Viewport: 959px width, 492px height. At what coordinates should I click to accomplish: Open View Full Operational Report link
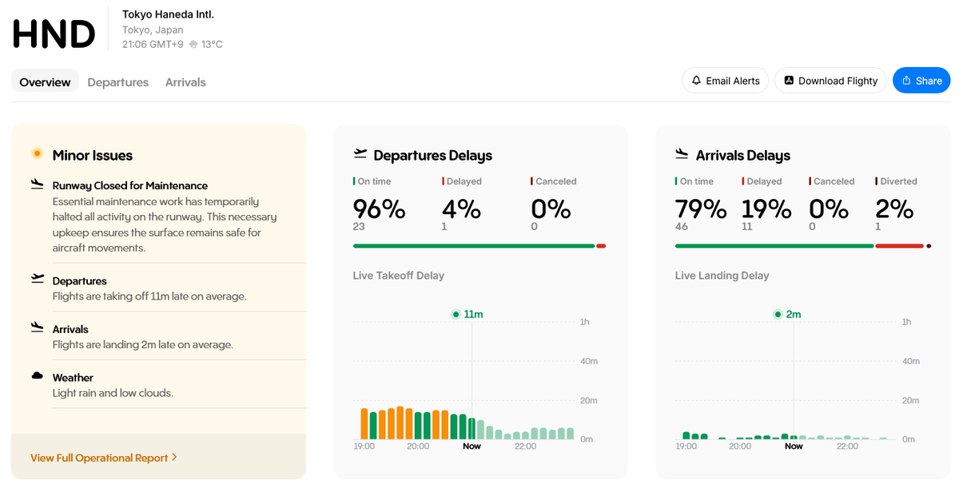pos(99,458)
